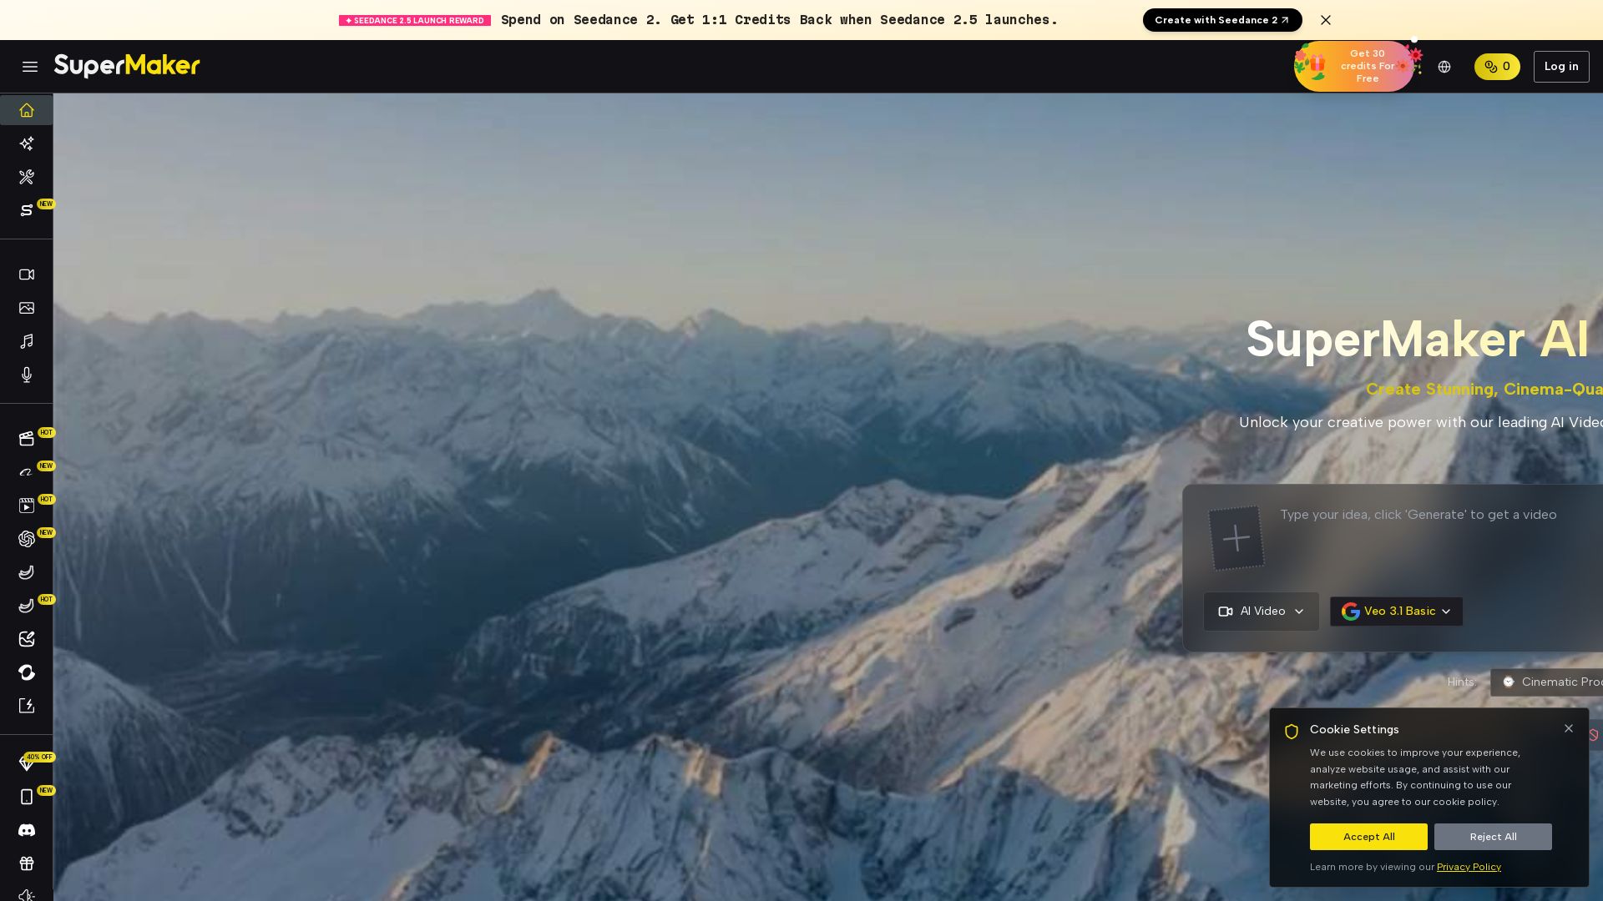Open the credits balance showing 0
Screen dimensions: 1603x901
coord(1497,67)
